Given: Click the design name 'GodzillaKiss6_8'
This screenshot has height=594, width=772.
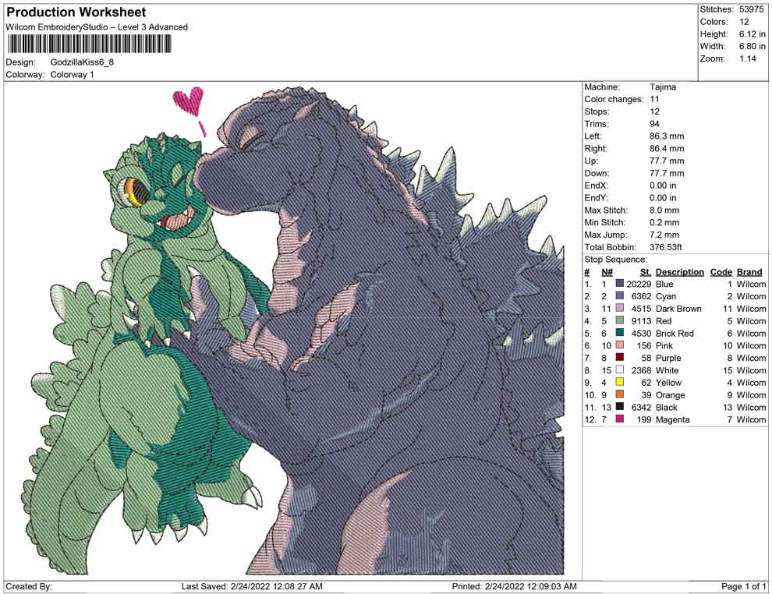Looking at the screenshot, I should tap(82, 62).
